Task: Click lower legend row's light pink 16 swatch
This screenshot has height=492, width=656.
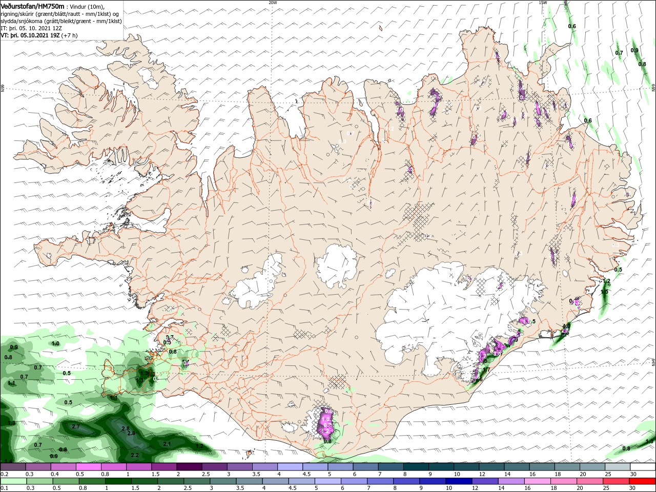Action: (537, 481)
